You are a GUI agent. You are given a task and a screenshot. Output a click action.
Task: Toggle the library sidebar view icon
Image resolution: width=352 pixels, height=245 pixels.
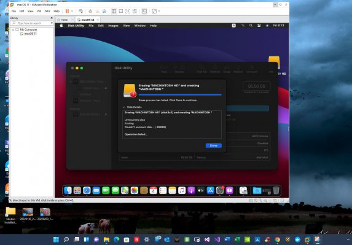114,11
